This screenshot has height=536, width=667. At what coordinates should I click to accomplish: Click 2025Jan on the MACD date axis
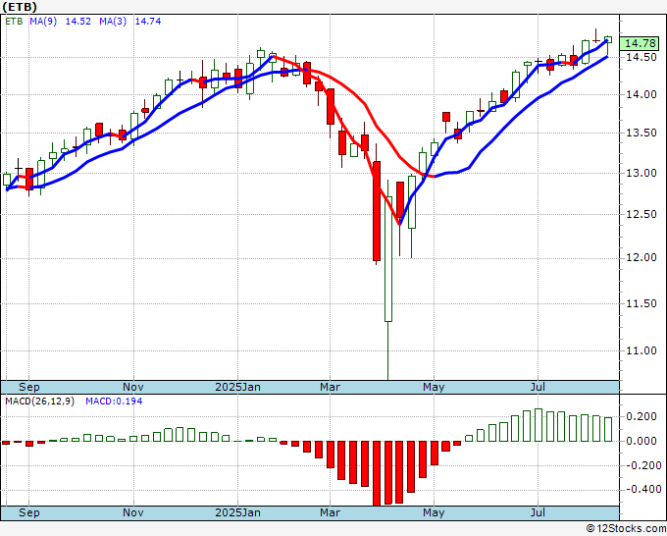[x=237, y=512]
